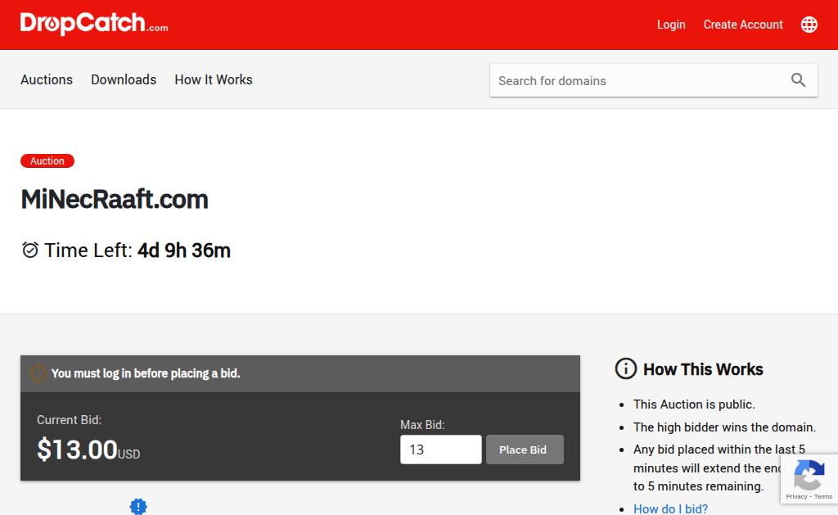This screenshot has height=515, width=838.
Task: Open the Downloads menu item
Action: (x=124, y=79)
